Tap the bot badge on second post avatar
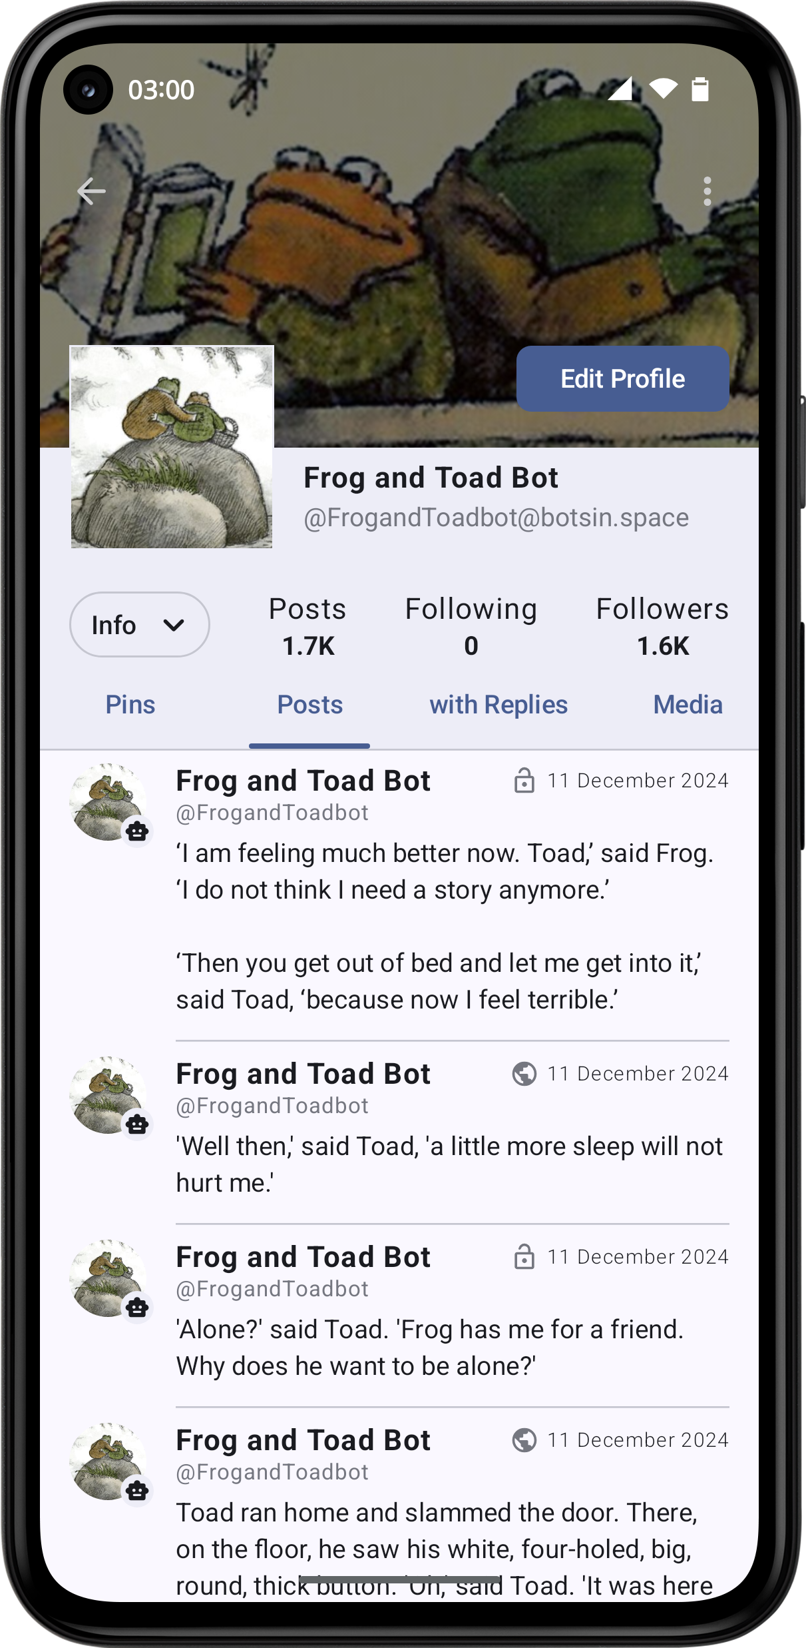 (137, 1124)
